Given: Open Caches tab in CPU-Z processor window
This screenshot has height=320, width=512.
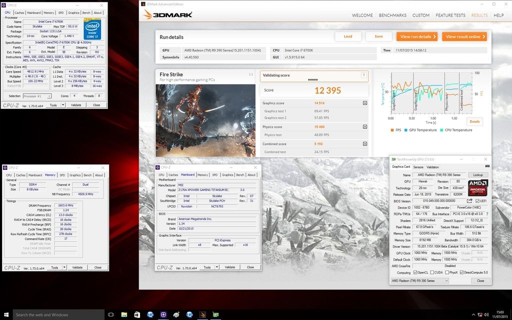Looking at the screenshot, I should pyautogui.click(x=19, y=12).
